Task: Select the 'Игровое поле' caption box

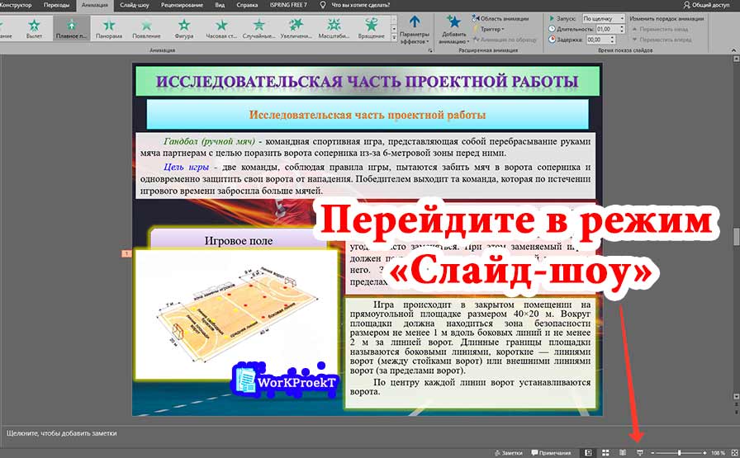Action: (239, 241)
